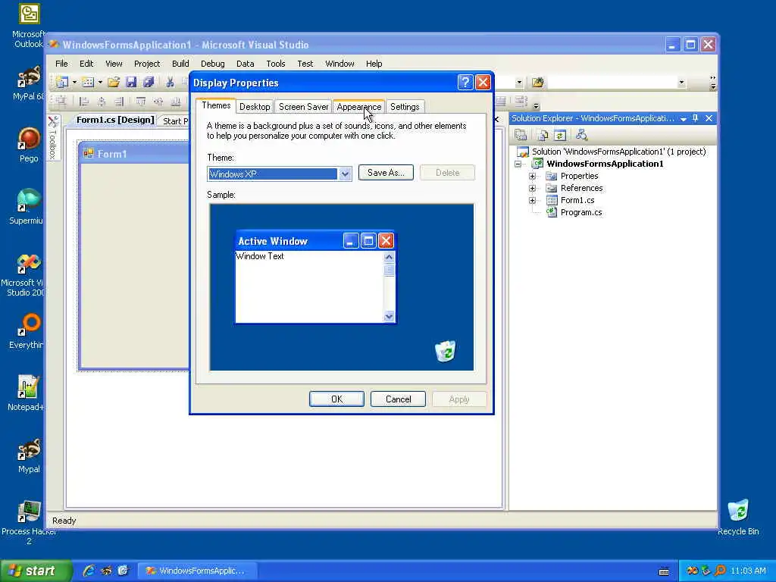Viewport: 776px width, 582px height.
Task: Select the Notepad++ desktop icon
Action: (27, 393)
